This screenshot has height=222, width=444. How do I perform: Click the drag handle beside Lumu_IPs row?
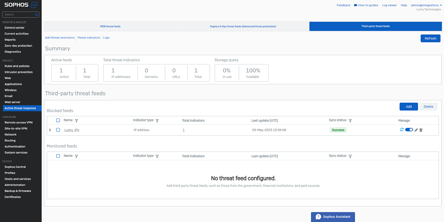coord(50,130)
